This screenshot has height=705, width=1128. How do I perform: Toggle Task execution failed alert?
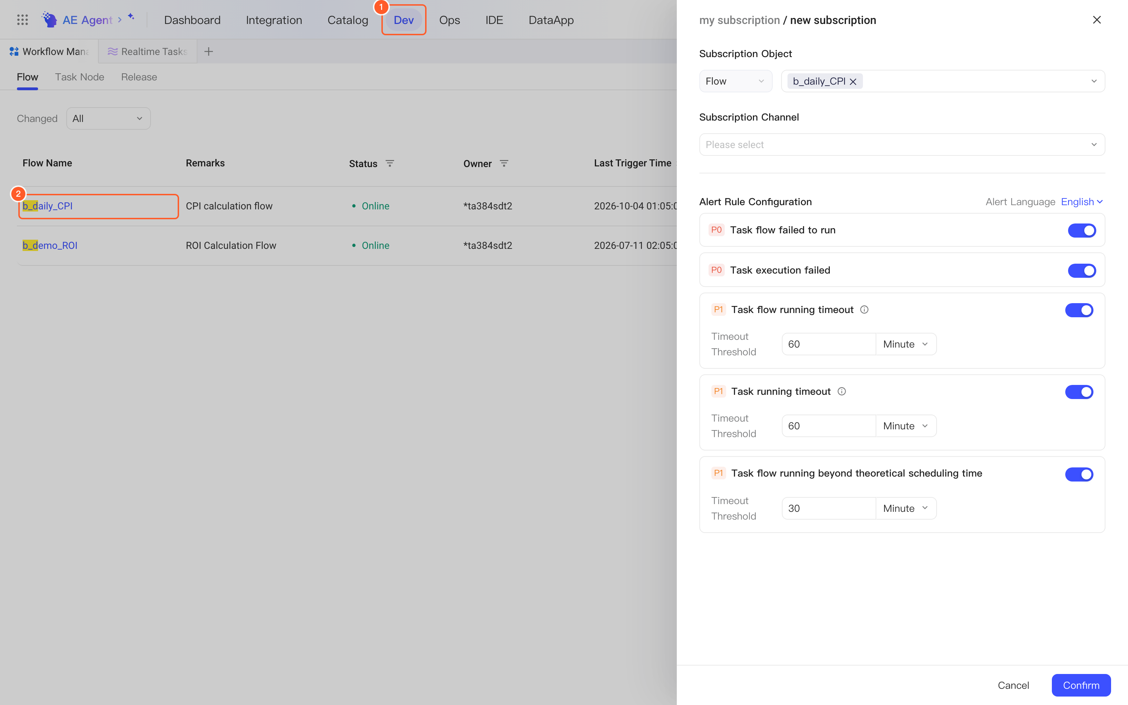(x=1081, y=270)
